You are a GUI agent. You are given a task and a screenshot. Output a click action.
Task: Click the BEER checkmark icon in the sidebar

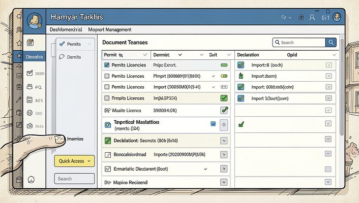[x=30, y=73]
